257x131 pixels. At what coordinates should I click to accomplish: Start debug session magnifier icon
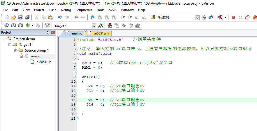click(221, 17)
